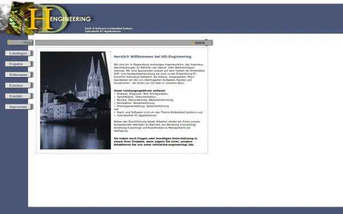The image size is (343, 214).
Task: Go to the Projekte page
Action: pos(19,64)
